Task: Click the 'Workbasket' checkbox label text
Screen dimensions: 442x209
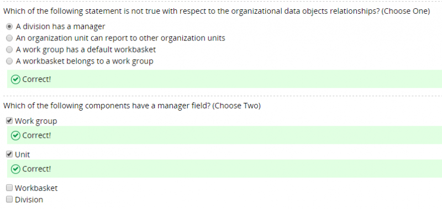Action: pos(36,188)
